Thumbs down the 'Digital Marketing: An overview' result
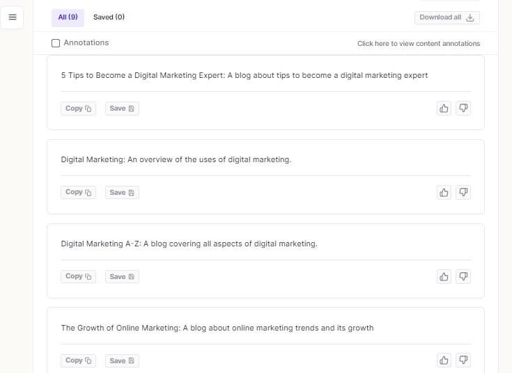The height and width of the screenshot is (373, 512). tap(463, 193)
